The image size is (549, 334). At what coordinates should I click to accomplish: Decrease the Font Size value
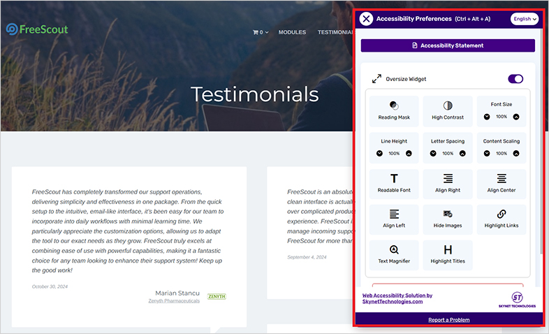point(487,117)
